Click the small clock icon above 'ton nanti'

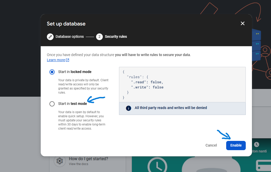coord(256,144)
